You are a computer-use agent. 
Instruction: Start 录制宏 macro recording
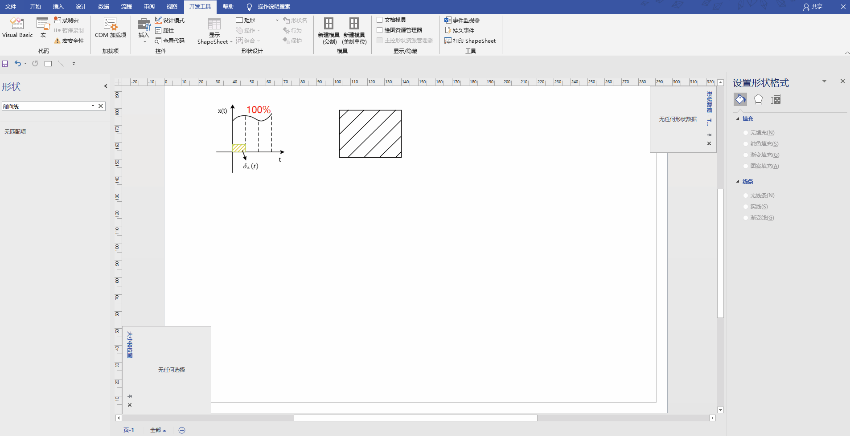point(66,20)
